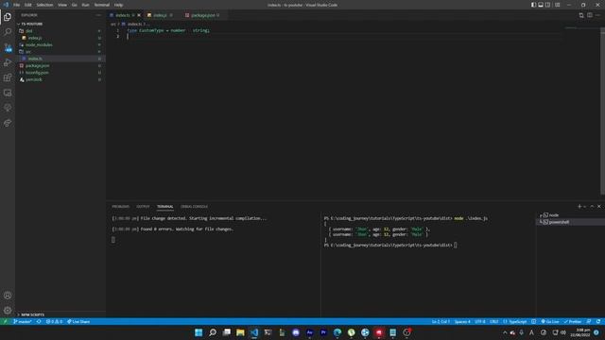605x340 pixels.
Task: Open encoding selector UTF-8
Action: pyautogui.click(x=480, y=321)
